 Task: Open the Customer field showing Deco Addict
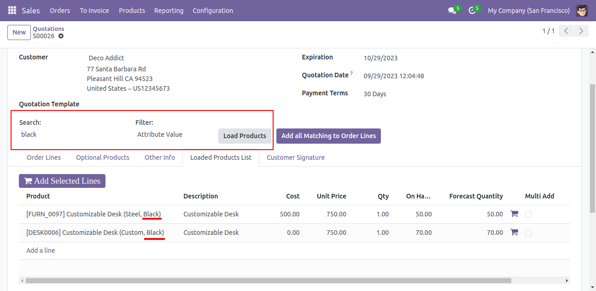point(106,58)
